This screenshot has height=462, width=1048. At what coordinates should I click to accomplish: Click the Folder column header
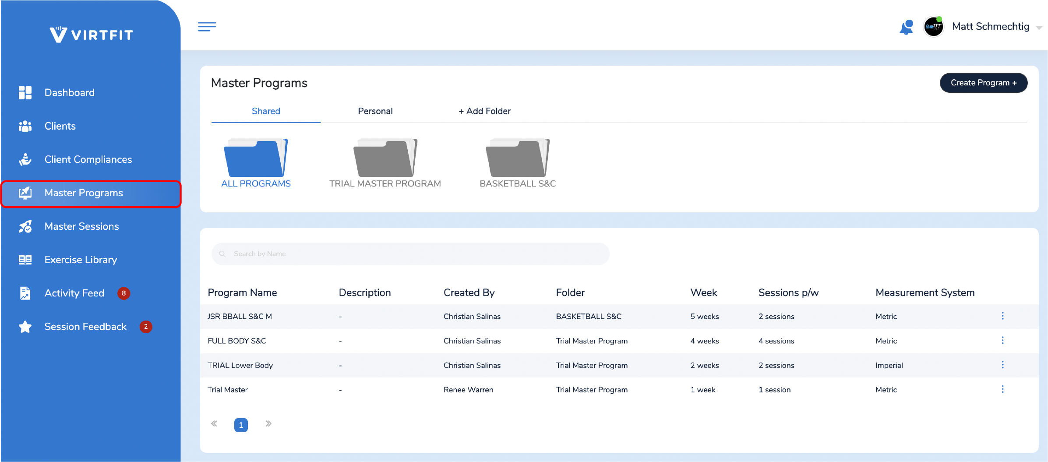click(x=570, y=293)
